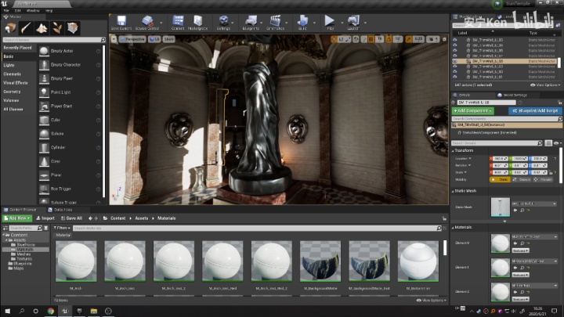Image resolution: width=564 pixels, height=317 pixels.
Task: Open the Windows Start menu
Action: pos(7,311)
